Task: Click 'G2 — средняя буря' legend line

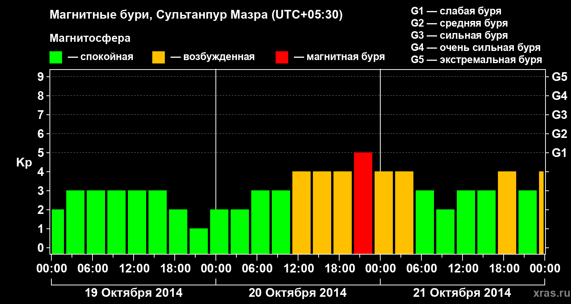Action: (x=459, y=23)
